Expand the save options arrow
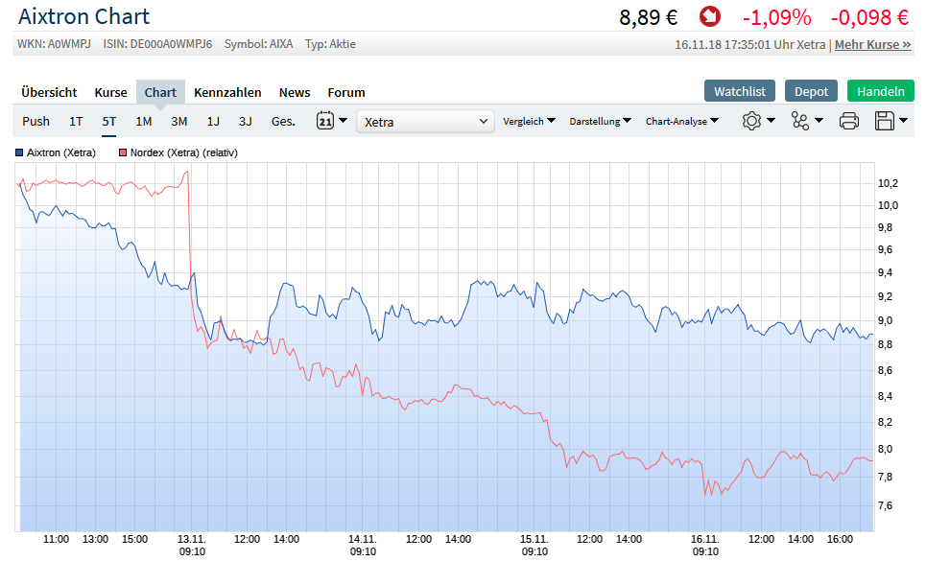The height and width of the screenshot is (561, 926). coord(904,120)
